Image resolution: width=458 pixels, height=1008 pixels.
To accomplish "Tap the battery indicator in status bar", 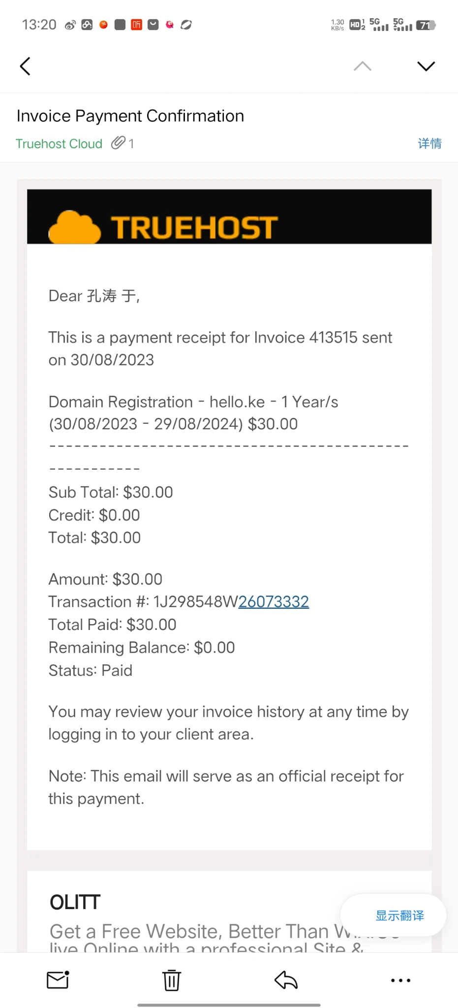I will (426, 25).
